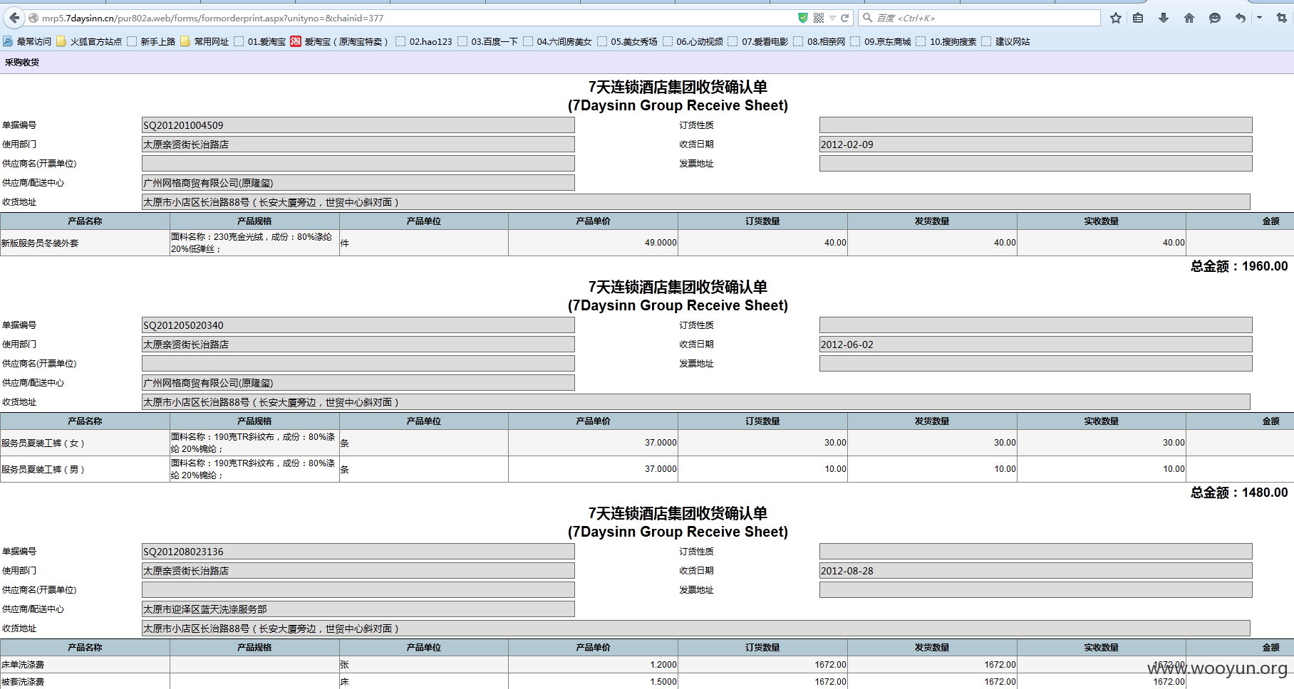Go to home page via house icon
This screenshot has width=1294, height=689.
coord(1189,18)
